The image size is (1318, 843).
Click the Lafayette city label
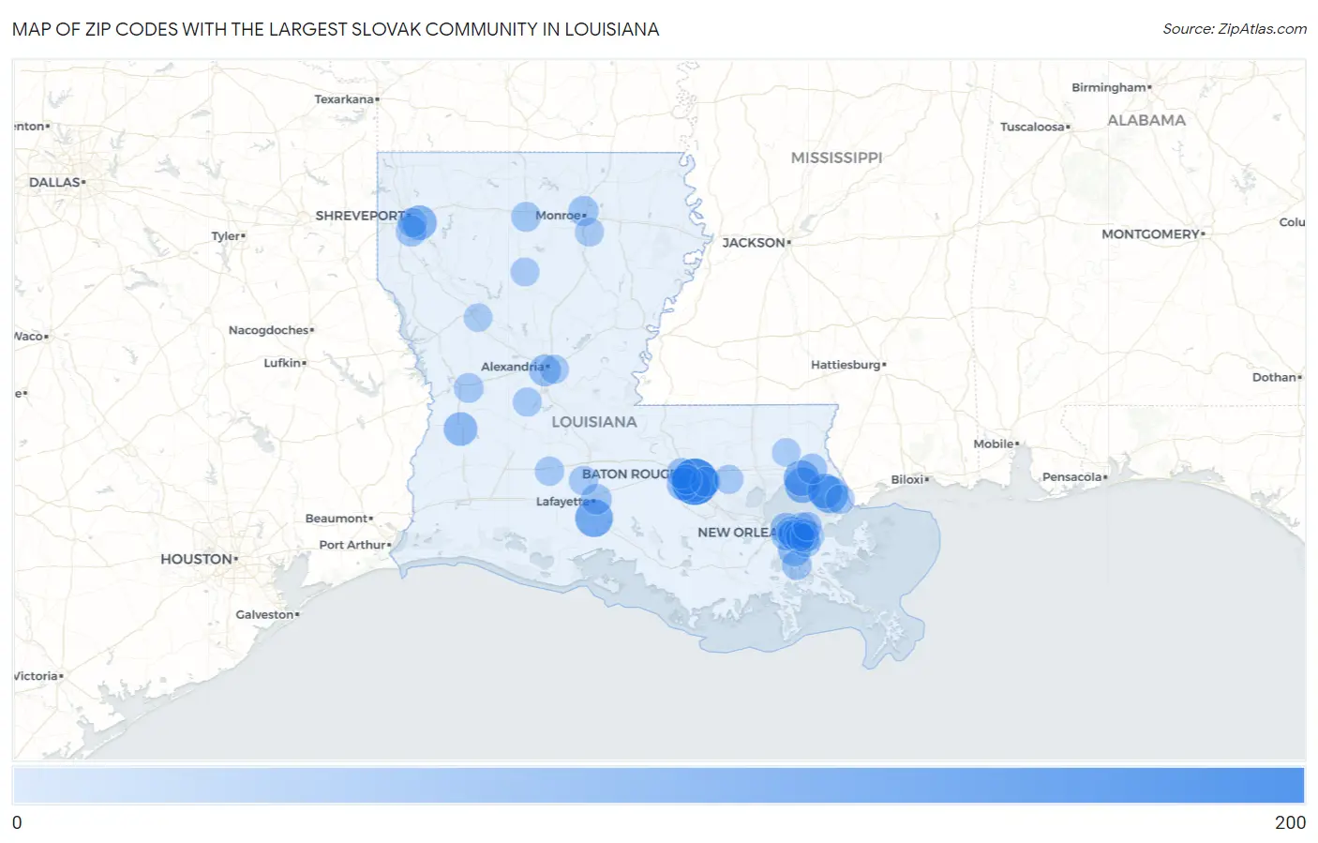[x=563, y=502]
